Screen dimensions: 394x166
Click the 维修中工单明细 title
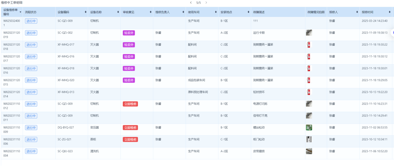(11, 2)
